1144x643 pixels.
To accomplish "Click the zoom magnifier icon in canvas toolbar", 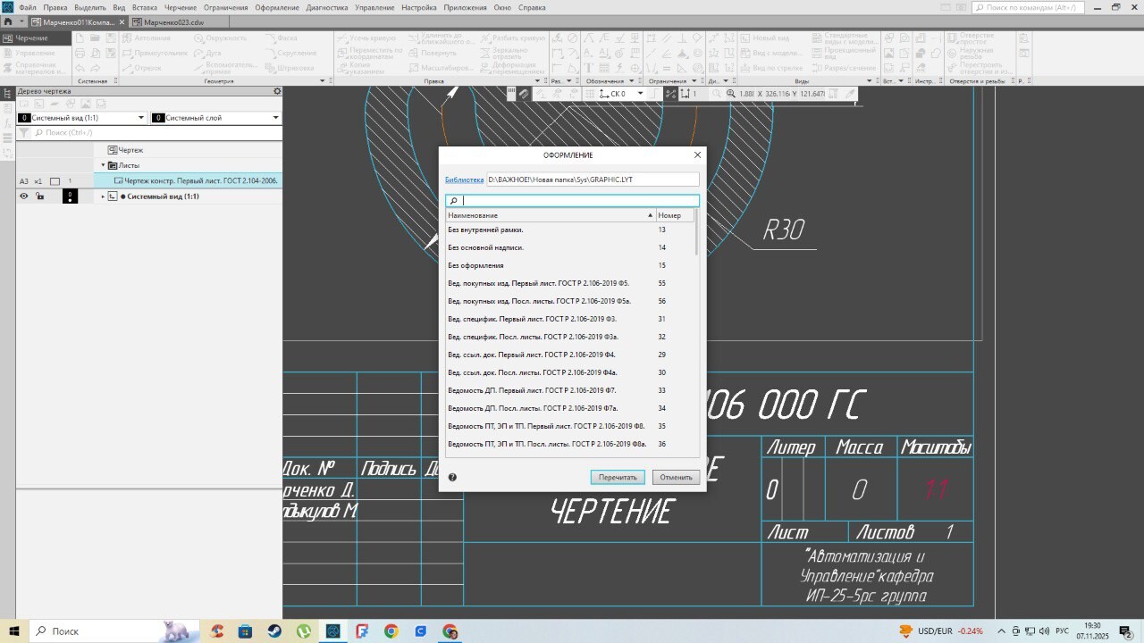I will click(x=730, y=94).
